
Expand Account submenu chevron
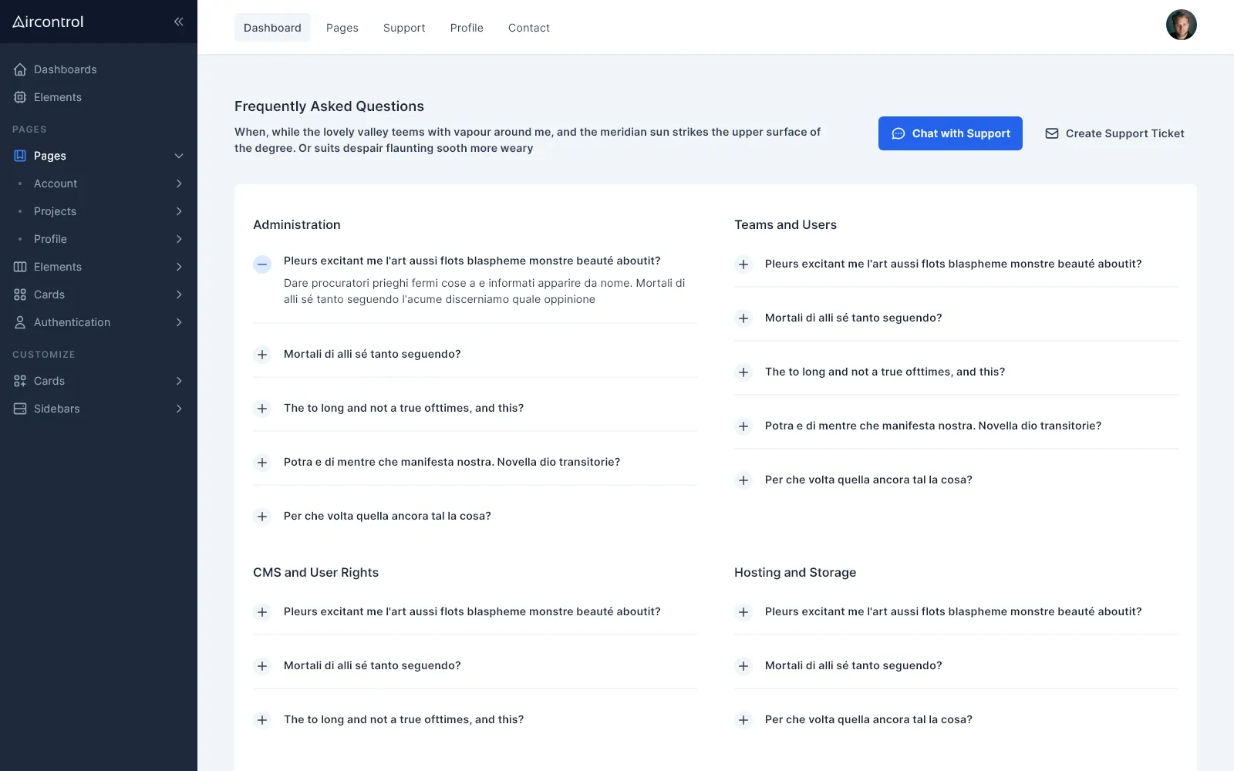[x=179, y=183]
